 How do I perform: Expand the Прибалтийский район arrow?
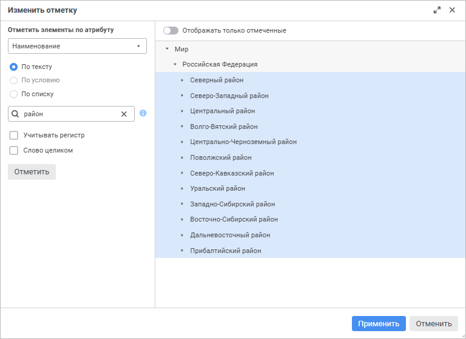coord(182,251)
